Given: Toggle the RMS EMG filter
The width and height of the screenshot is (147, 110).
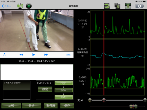Looking at the screenshot, I should [x=64, y=97].
